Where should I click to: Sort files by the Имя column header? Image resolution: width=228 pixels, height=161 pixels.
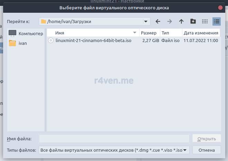point(93,33)
